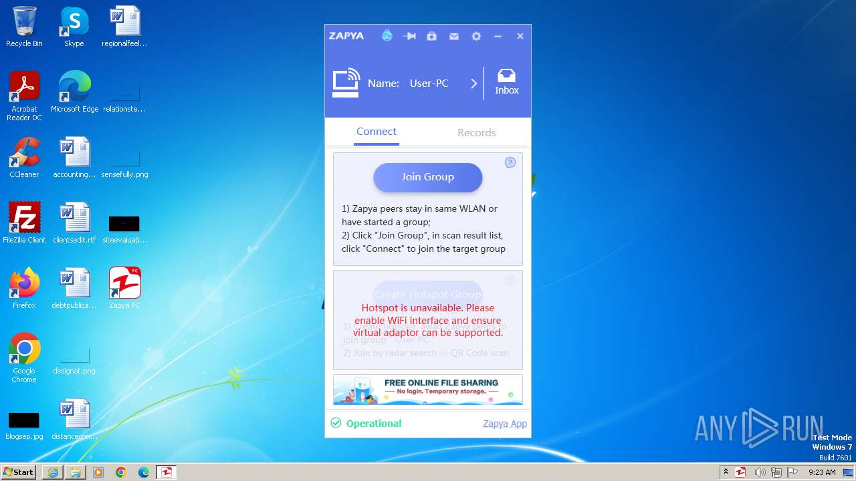
Task: Click the disabled Create Hotspot Group button
Action: click(x=428, y=294)
